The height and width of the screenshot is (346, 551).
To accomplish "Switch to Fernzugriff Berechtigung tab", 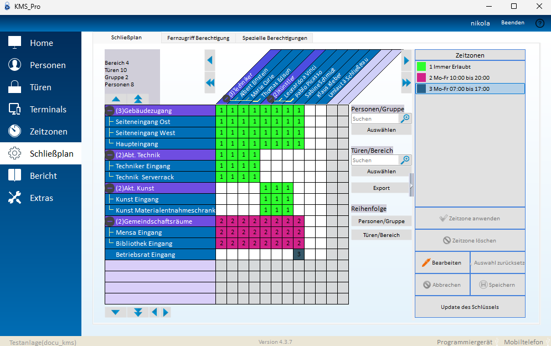I will pos(198,38).
